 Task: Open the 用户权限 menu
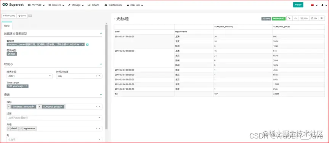point(36,5)
